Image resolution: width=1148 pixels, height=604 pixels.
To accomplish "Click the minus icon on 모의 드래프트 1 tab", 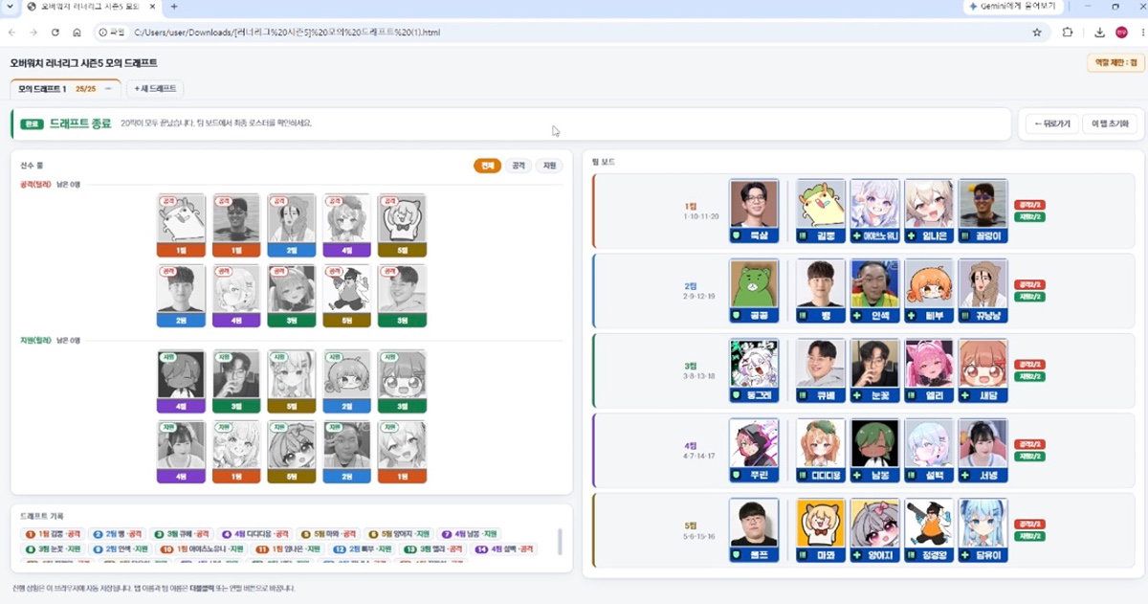I will [x=108, y=89].
